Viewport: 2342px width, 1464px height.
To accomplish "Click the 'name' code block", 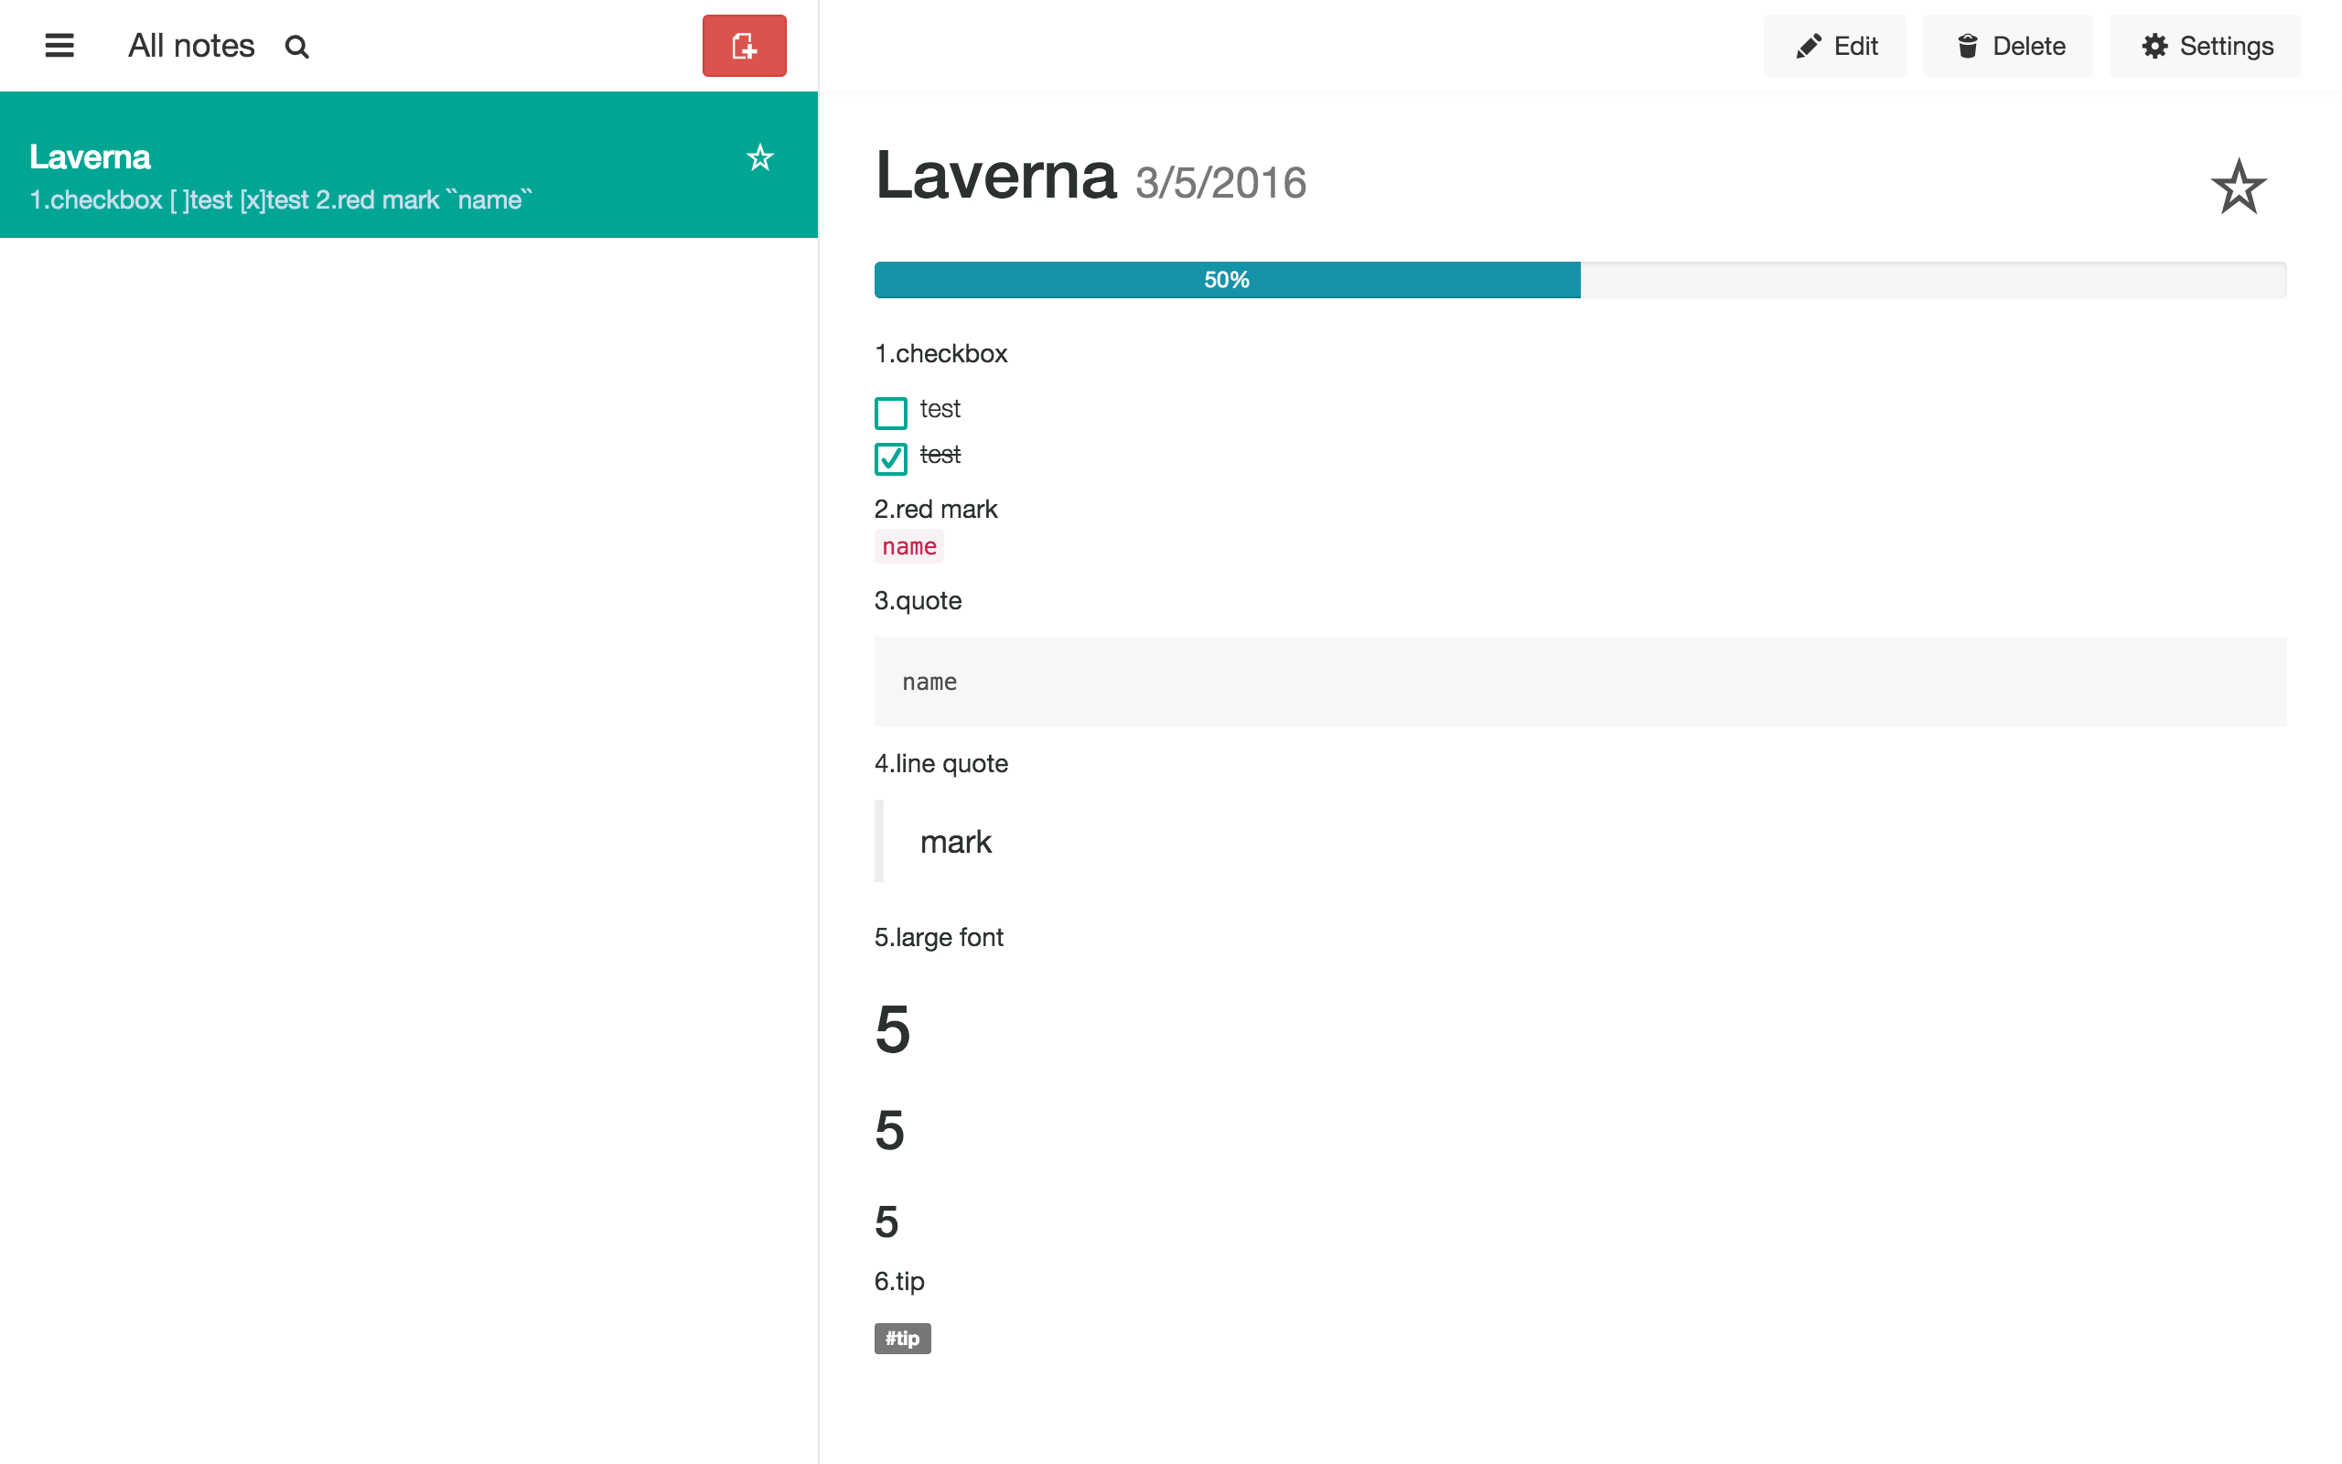I will [x=1580, y=682].
